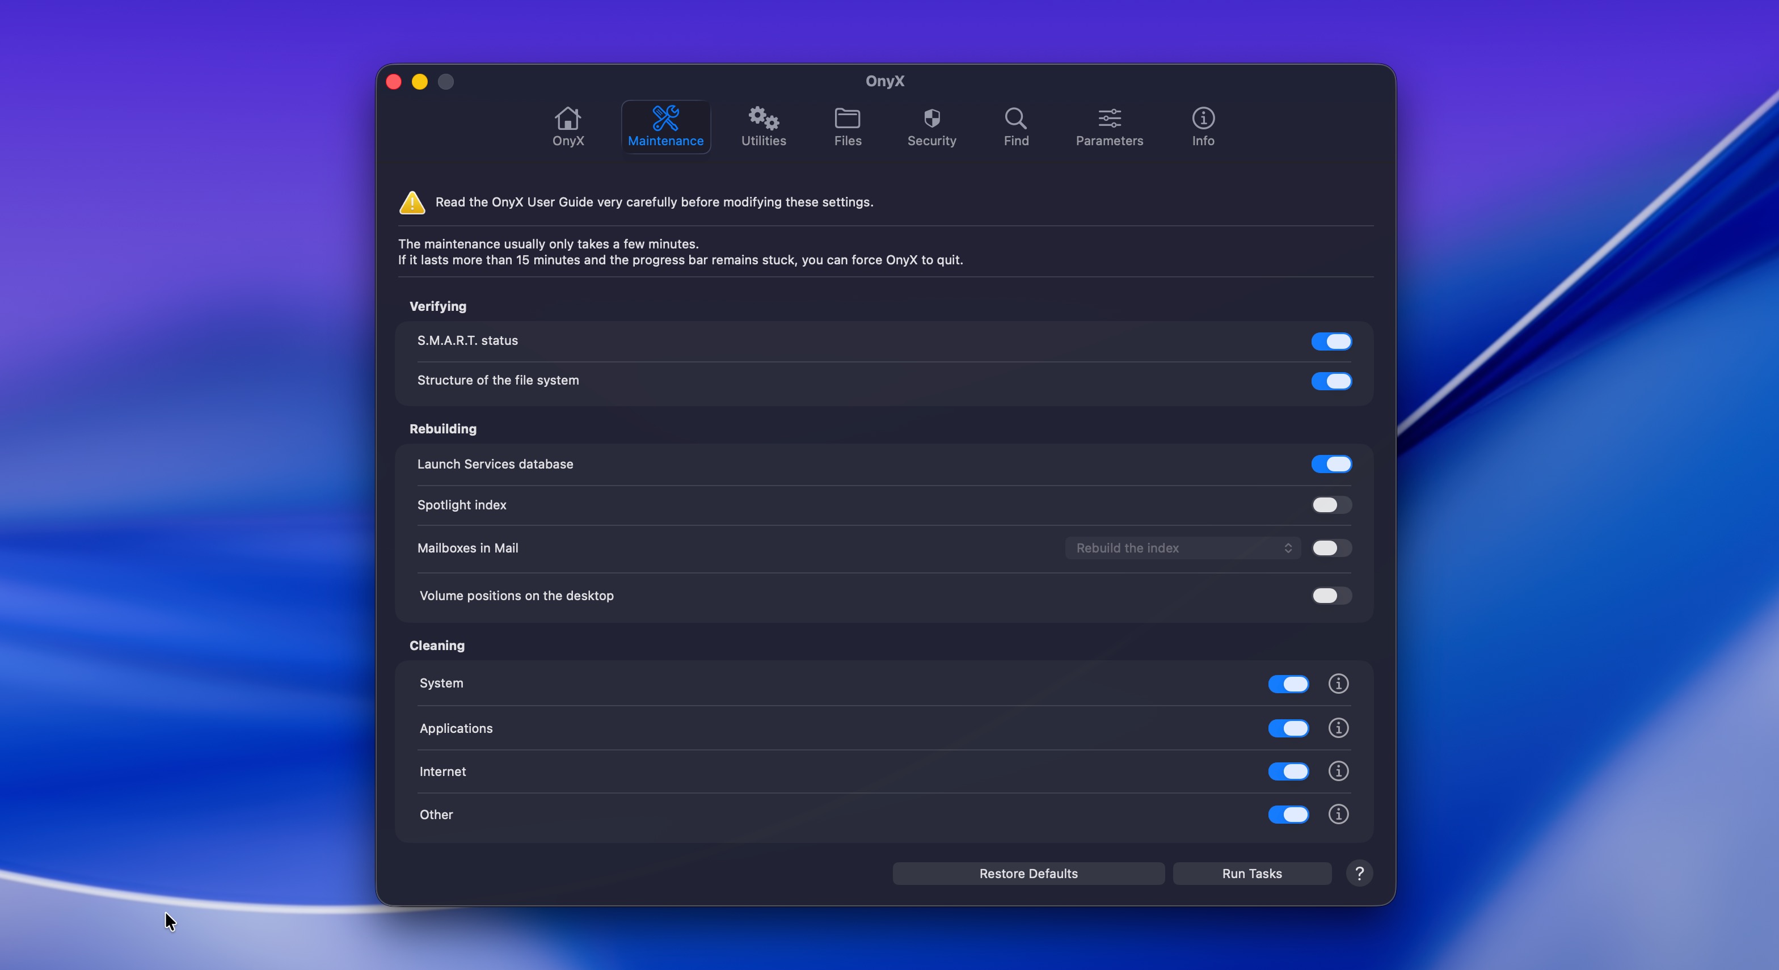Click the 'Mailboxes in Mail' label
Viewport: 1779px width, 970px height.
[467, 548]
